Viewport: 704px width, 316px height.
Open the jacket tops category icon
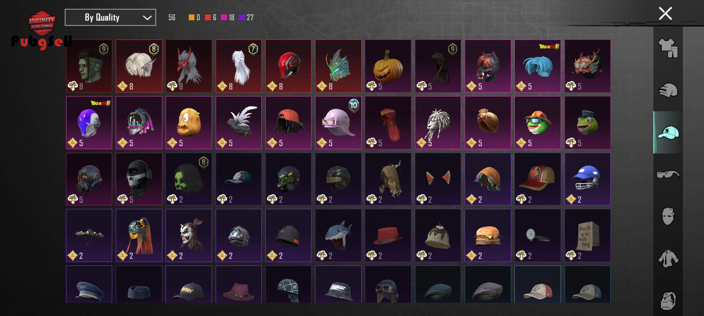(x=668, y=259)
